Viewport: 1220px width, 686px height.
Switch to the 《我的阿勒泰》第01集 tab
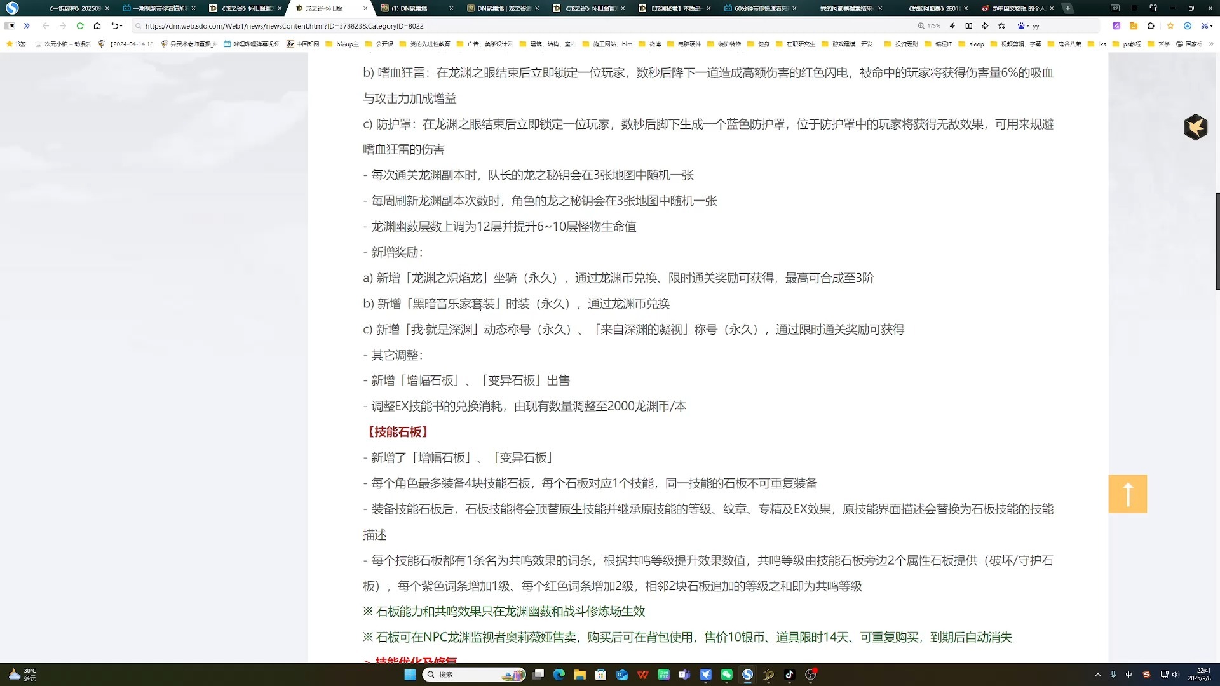coord(931,8)
